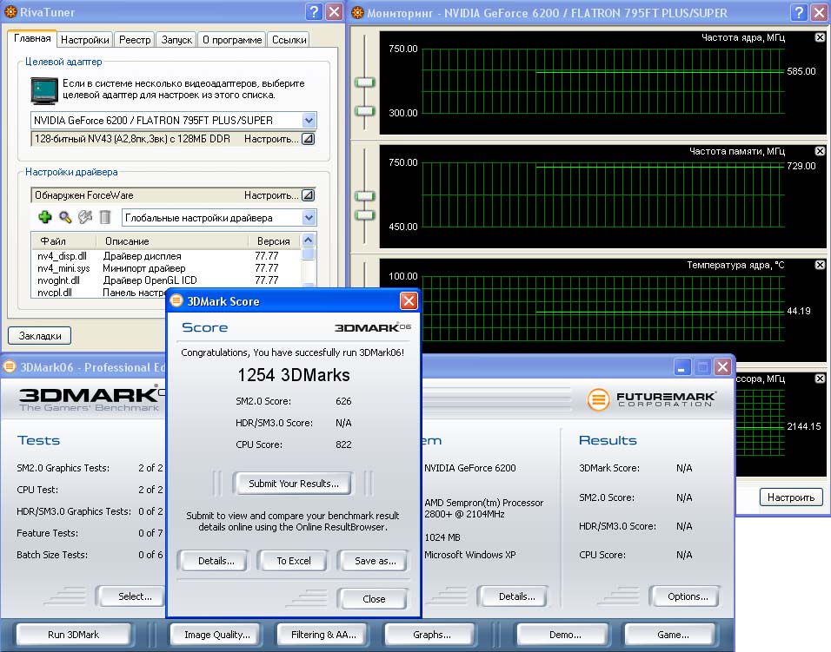Close the core temperature graph with its X
Screen dimensions: 831x652
tap(820, 265)
